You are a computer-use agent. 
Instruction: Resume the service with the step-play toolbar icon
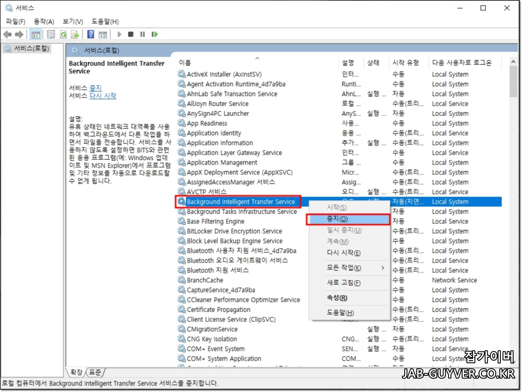pos(154,34)
